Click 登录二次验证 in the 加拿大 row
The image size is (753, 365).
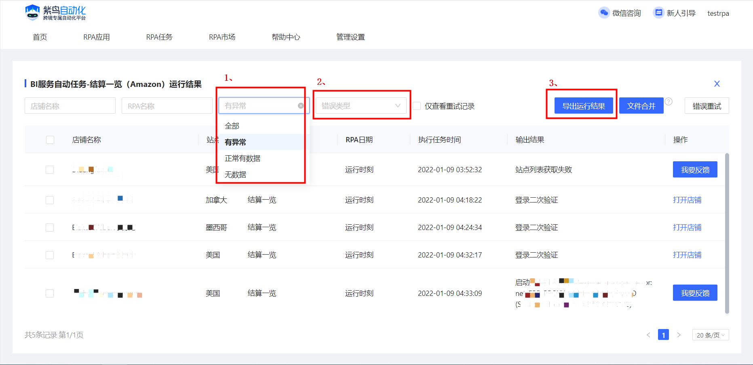click(x=536, y=200)
